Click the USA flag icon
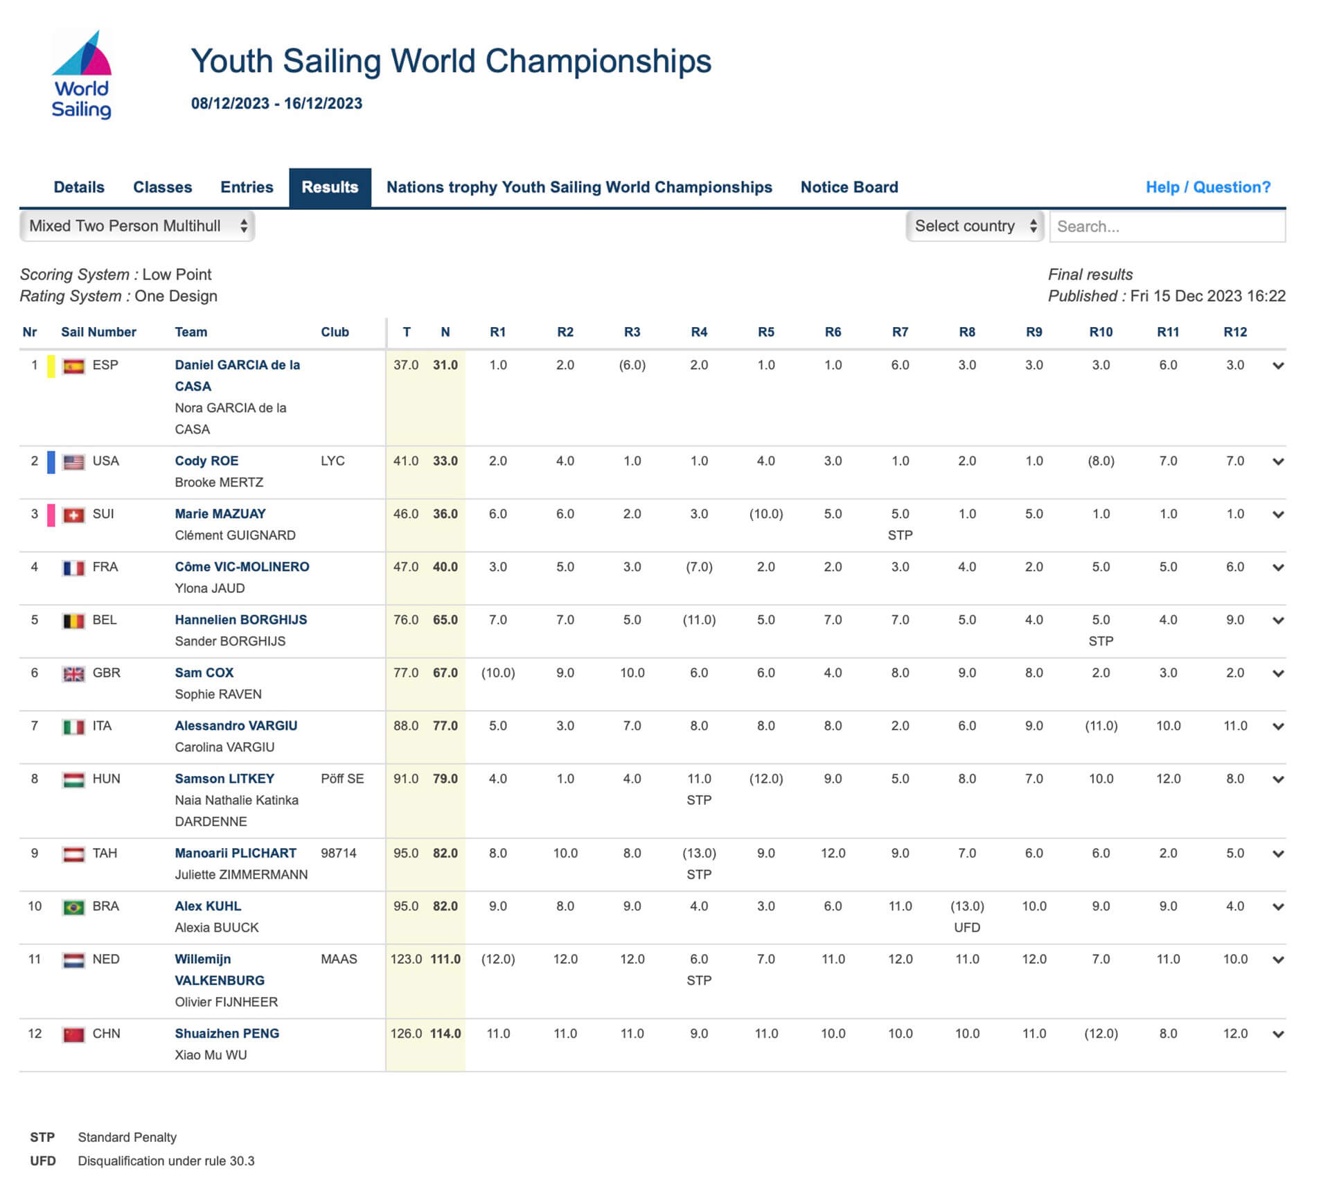The width and height of the screenshot is (1330, 1184). point(73,461)
